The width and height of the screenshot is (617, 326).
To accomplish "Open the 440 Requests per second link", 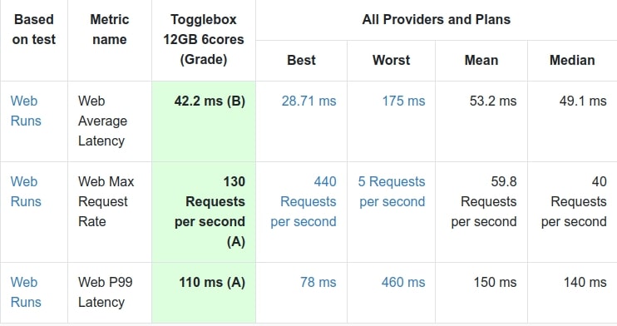I will pyautogui.click(x=303, y=201).
